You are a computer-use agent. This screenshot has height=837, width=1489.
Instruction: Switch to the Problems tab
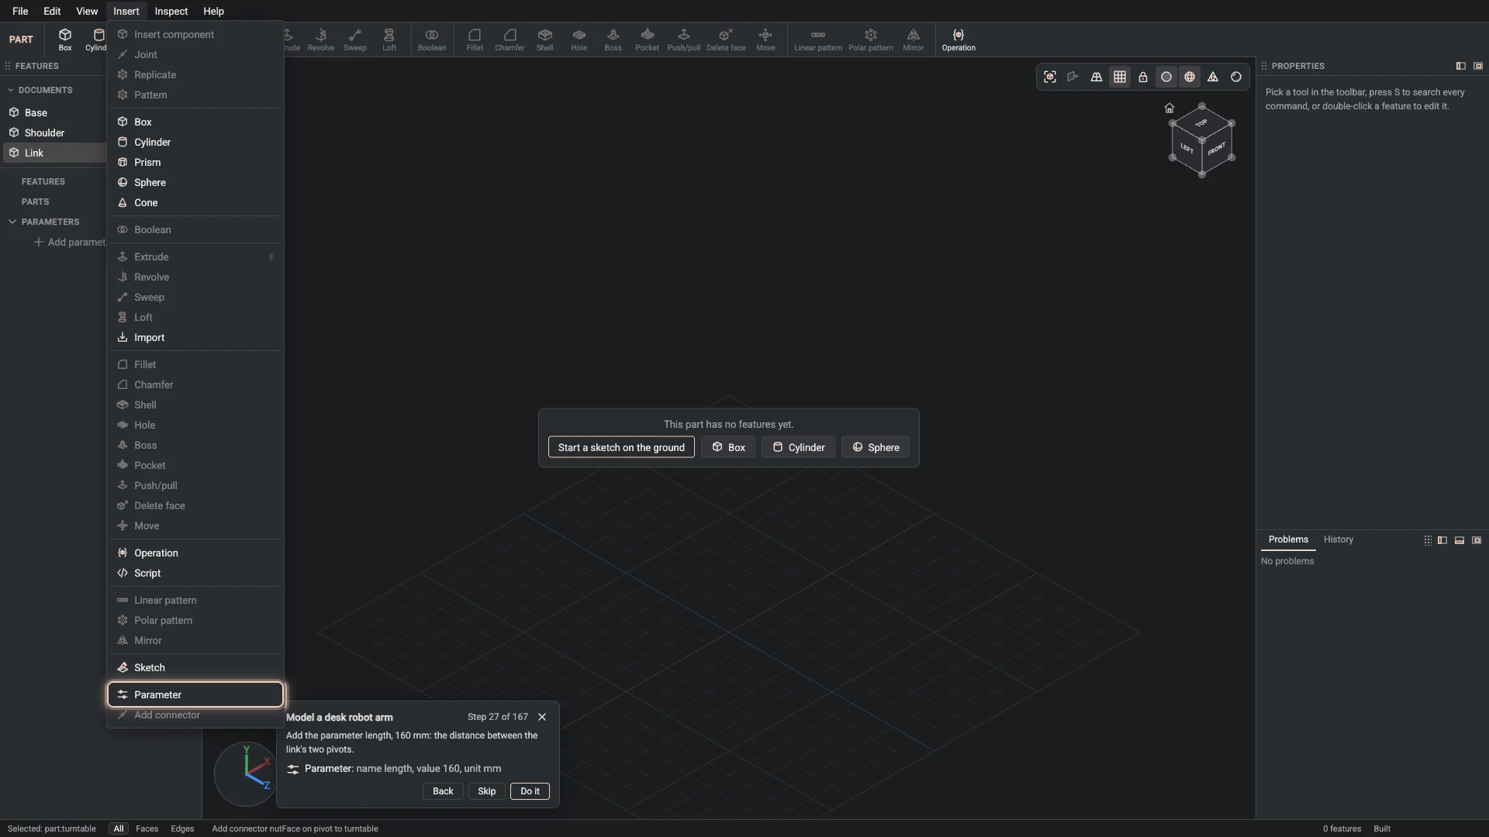coord(1288,539)
